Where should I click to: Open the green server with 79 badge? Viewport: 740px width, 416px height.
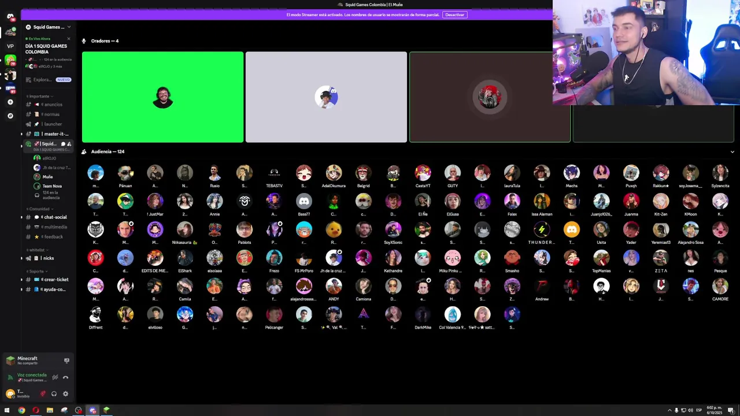pyautogui.click(x=10, y=60)
